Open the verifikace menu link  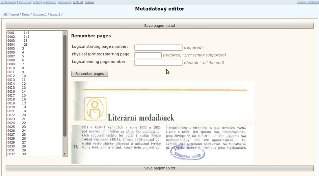click(x=49, y=2)
